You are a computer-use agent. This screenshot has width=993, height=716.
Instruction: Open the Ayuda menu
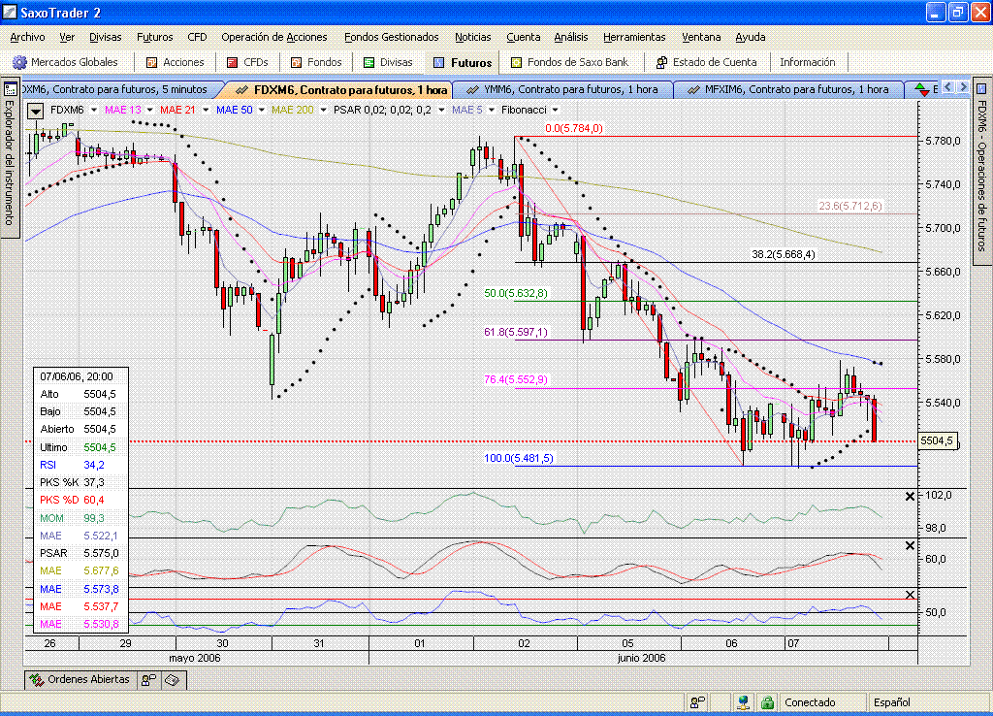pyautogui.click(x=751, y=37)
